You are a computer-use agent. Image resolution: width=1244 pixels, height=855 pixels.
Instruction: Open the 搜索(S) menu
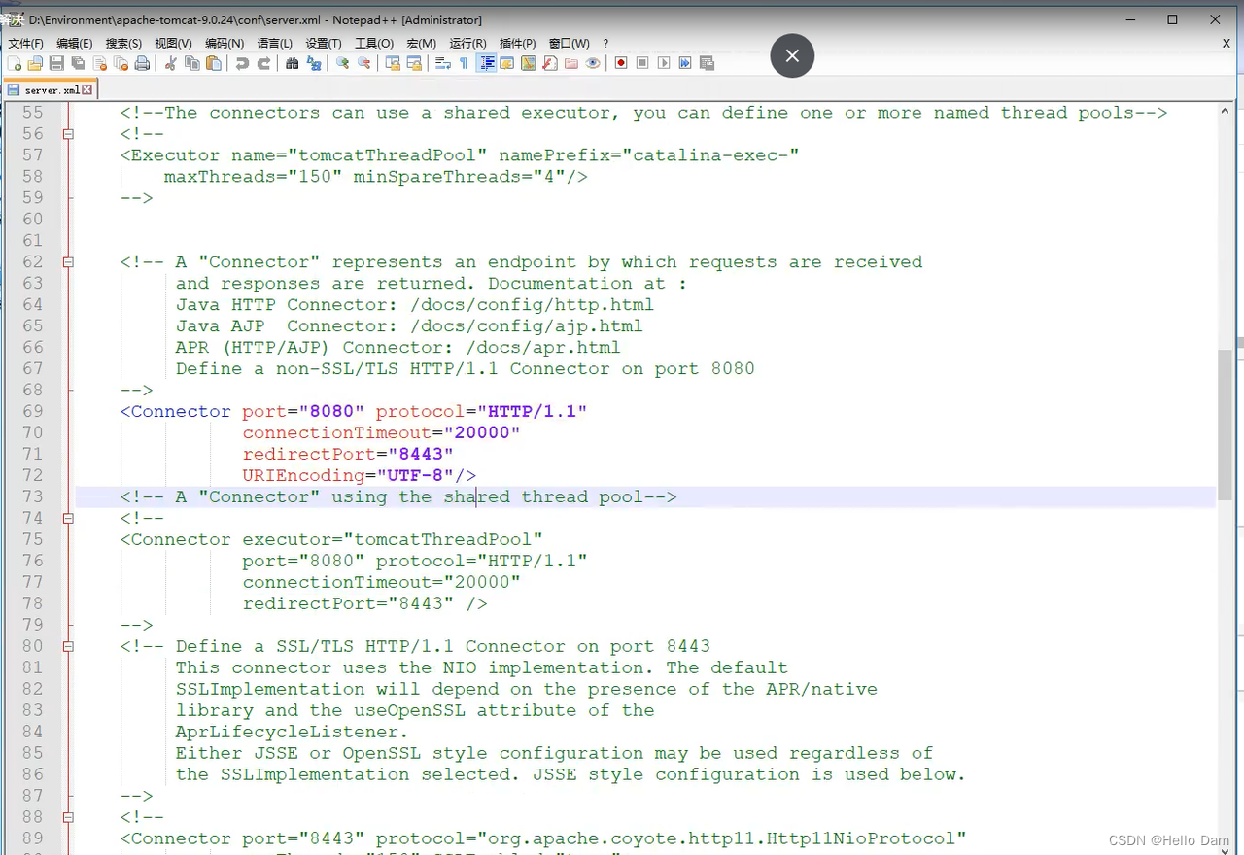[x=123, y=43]
